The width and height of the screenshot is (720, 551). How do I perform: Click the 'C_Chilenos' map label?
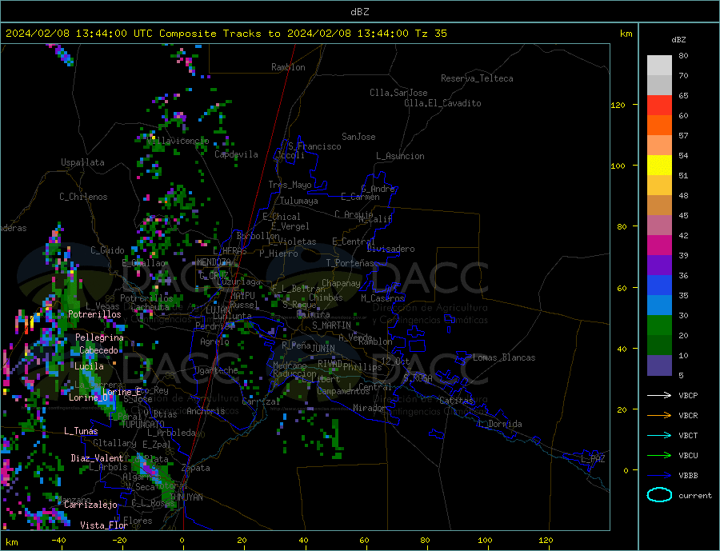click(x=83, y=197)
